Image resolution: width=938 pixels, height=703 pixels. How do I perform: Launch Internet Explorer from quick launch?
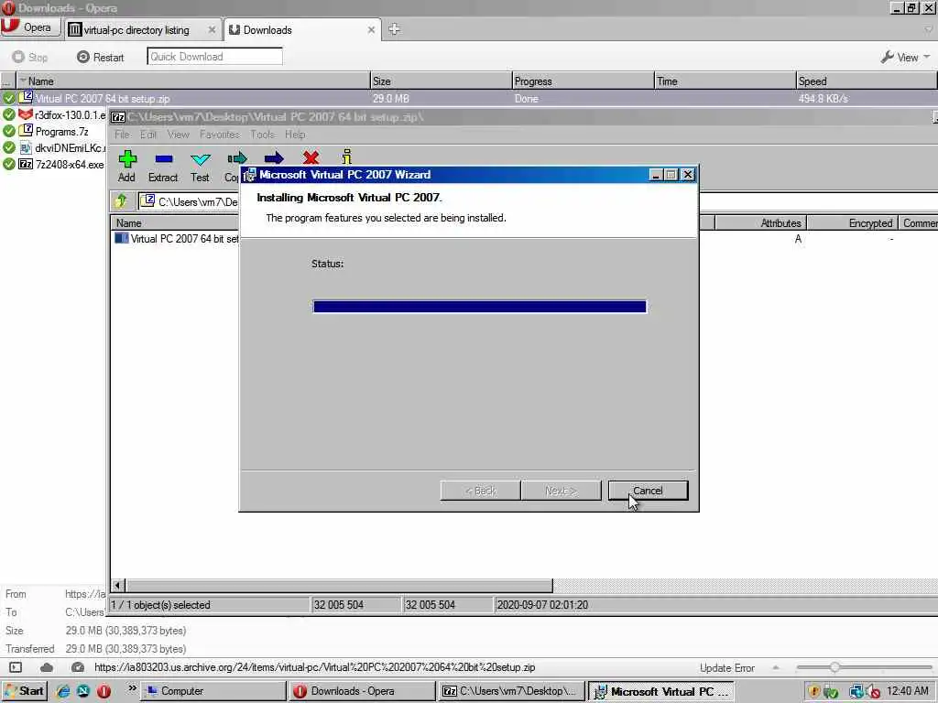click(62, 691)
